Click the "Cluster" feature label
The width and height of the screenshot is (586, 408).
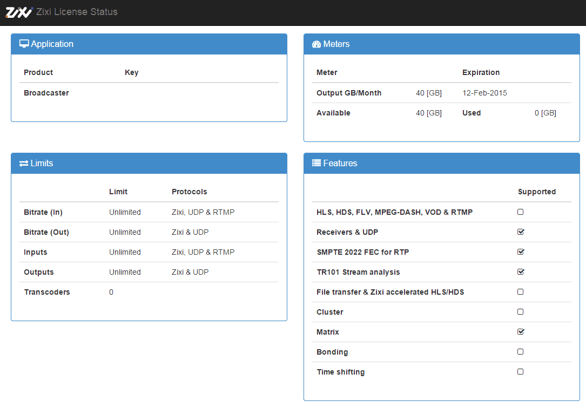point(329,312)
